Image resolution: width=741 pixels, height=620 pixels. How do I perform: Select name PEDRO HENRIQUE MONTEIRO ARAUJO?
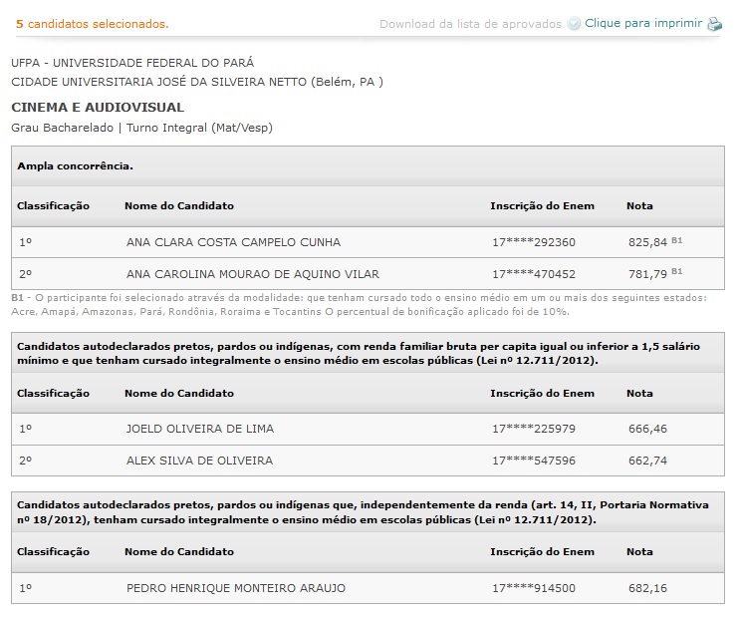tap(236, 588)
